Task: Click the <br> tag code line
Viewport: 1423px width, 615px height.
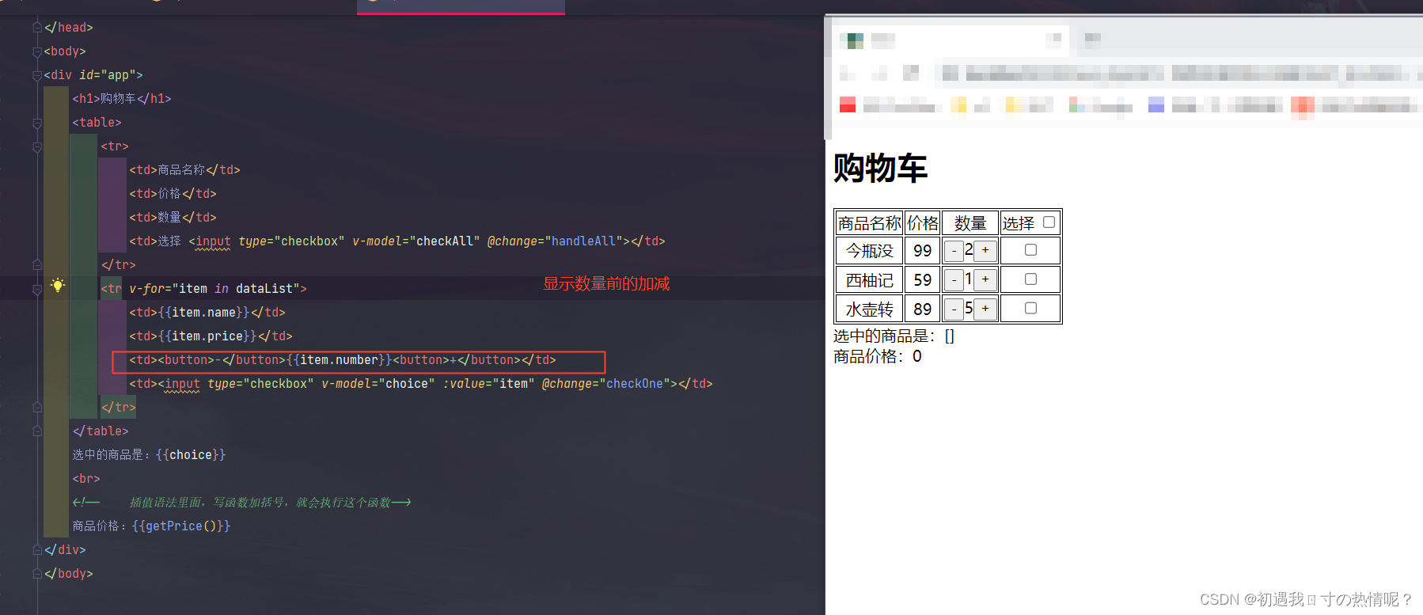Action: coord(86,479)
